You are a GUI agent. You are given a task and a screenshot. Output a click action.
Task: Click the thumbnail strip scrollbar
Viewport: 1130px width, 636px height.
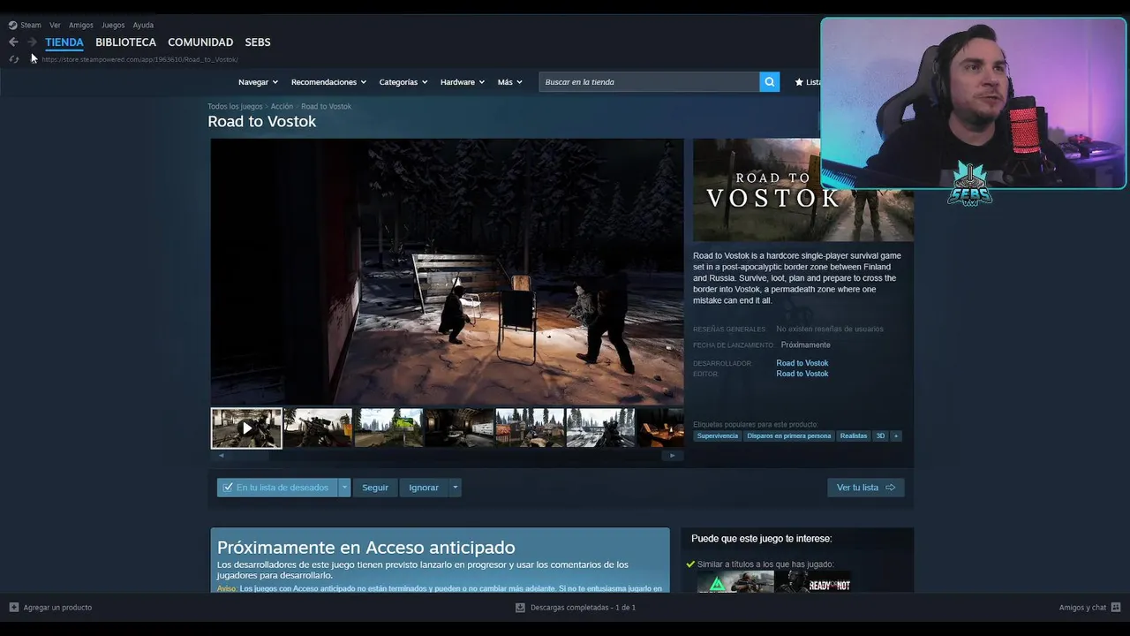coord(448,456)
